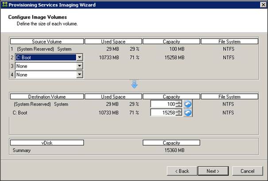Close the Imaging Wizard window
The width and height of the screenshot is (268, 181).
[264, 5]
